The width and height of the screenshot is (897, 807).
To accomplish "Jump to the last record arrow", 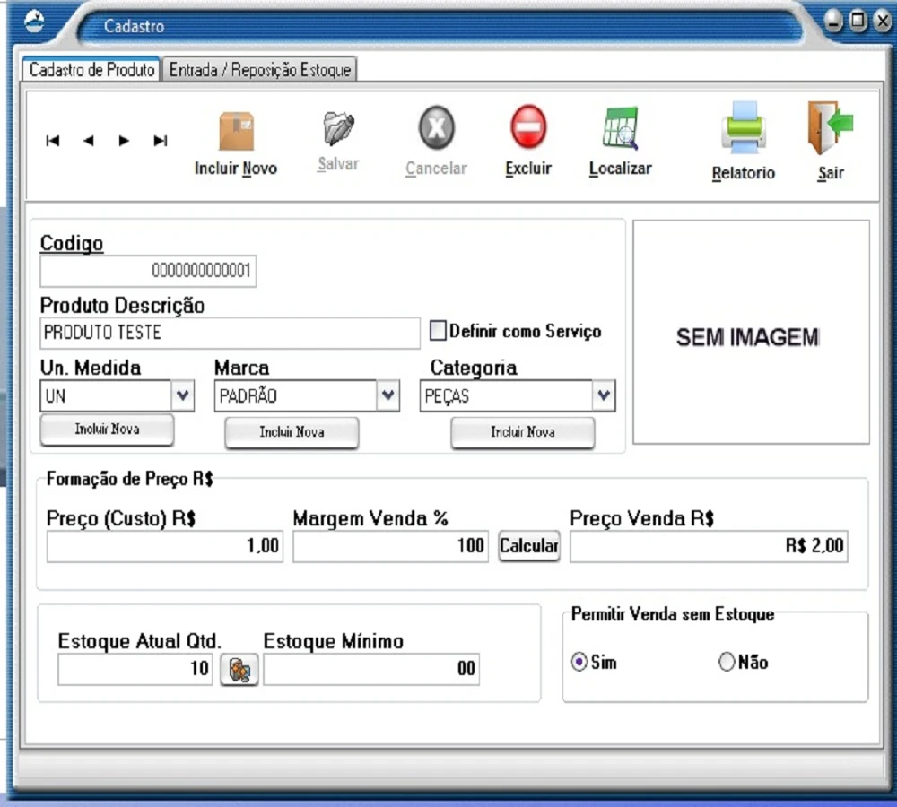I will click(161, 141).
